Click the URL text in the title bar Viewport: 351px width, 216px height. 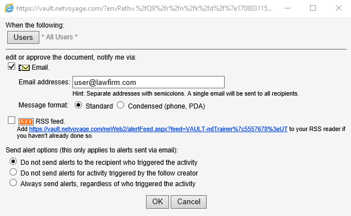(144, 8)
